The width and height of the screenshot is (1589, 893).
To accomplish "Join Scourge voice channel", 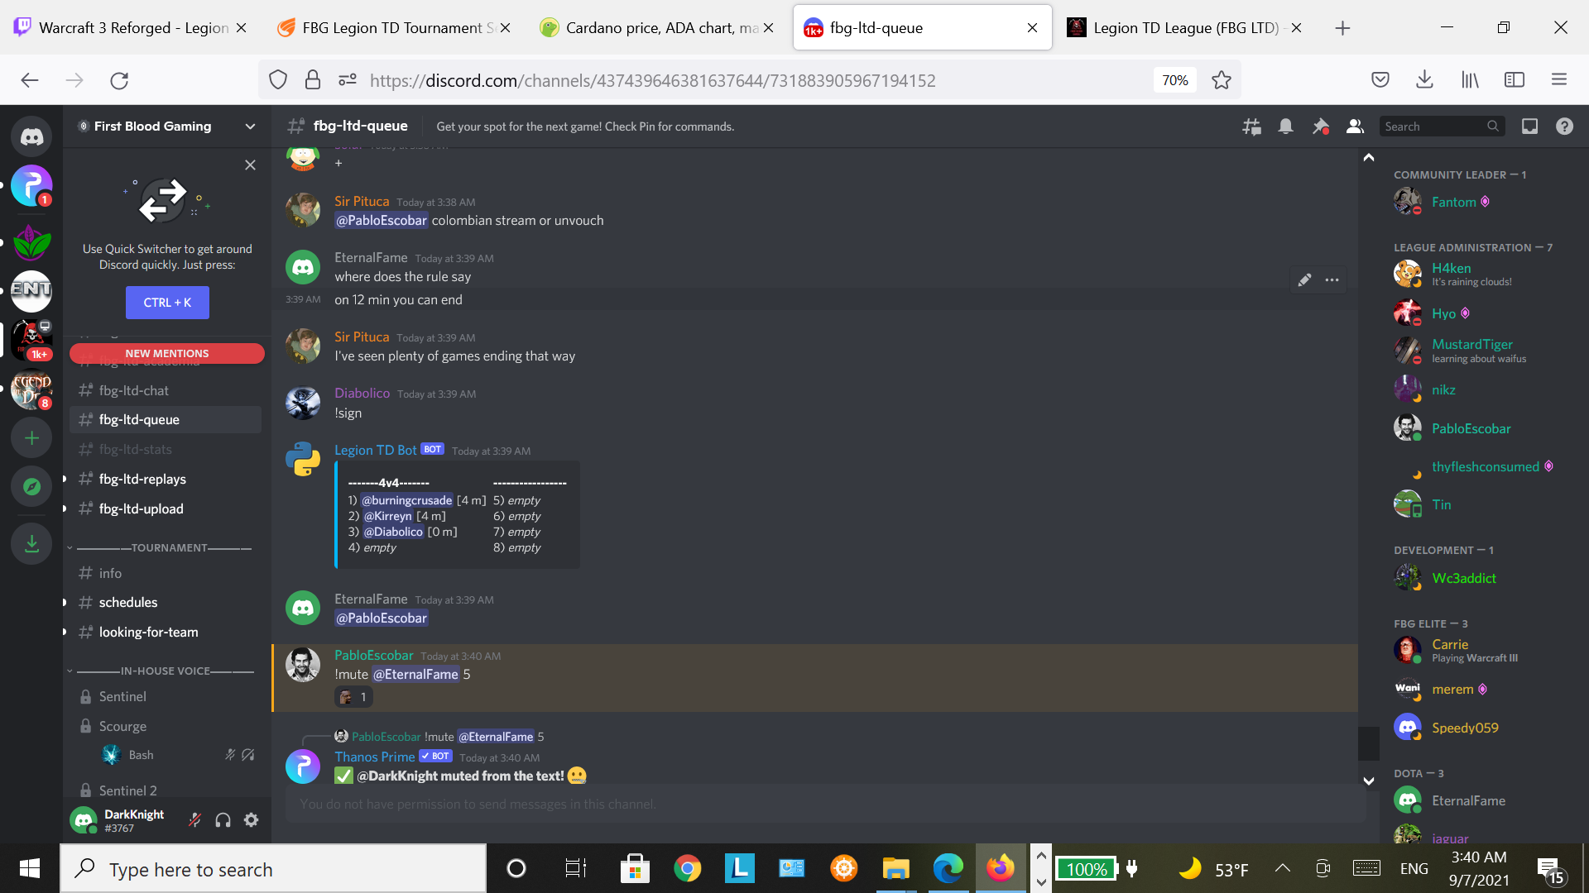I will [x=166, y=726].
